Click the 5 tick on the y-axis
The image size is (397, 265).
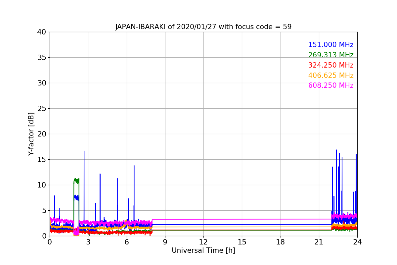tap(43, 211)
